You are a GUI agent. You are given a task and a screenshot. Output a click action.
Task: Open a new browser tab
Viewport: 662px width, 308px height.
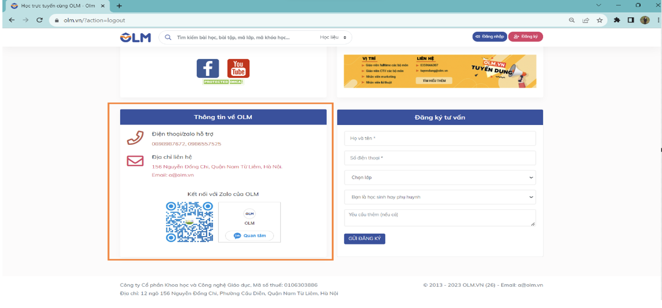coord(119,6)
